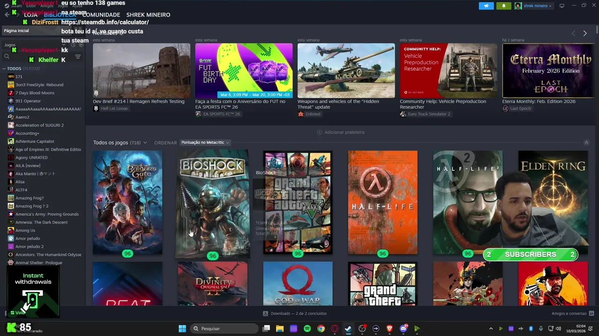Viewport: 599px width, 336px height.
Task: Select Amazing Frog? in game list
Action: coord(29,198)
